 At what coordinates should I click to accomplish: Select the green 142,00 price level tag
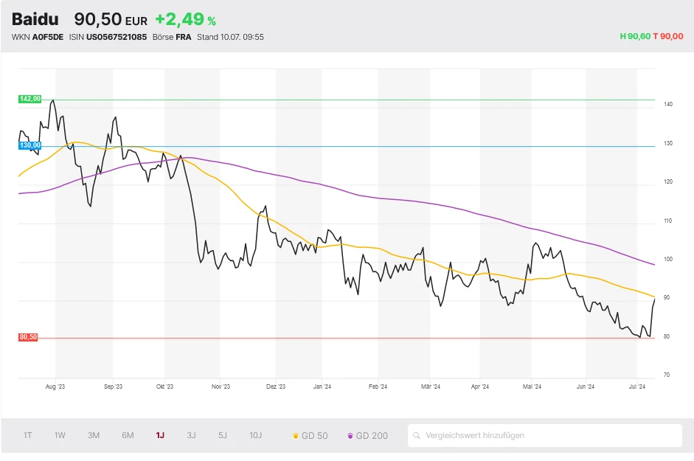coord(29,99)
